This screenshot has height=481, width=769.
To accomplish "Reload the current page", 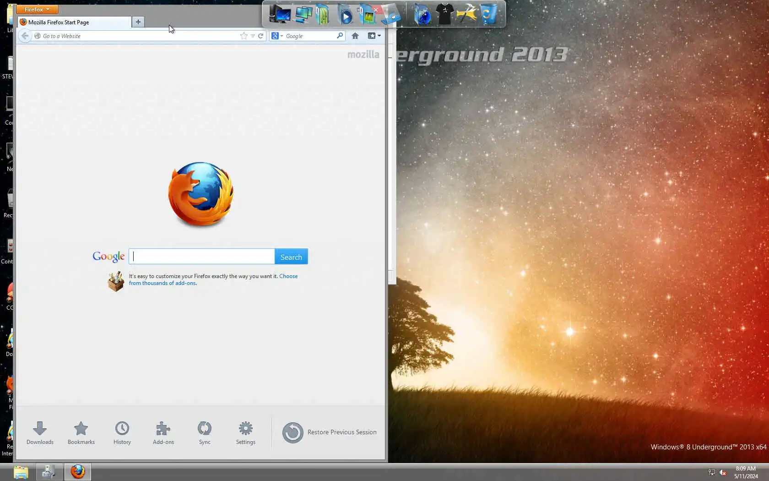I will [x=260, y=36].
